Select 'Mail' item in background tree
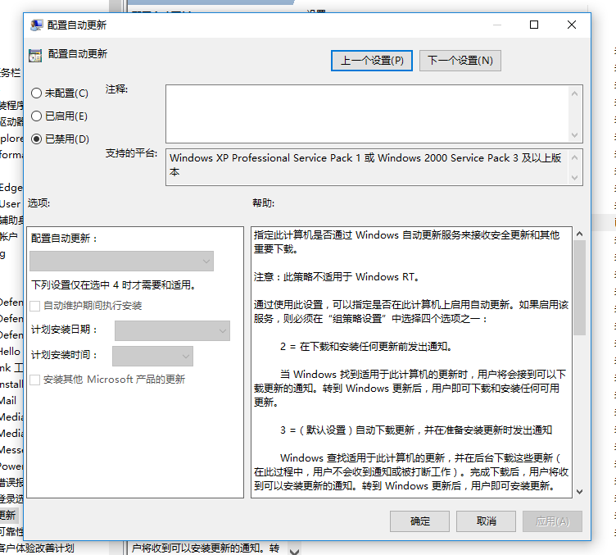The image size is (616, 555). coord(8,401)
